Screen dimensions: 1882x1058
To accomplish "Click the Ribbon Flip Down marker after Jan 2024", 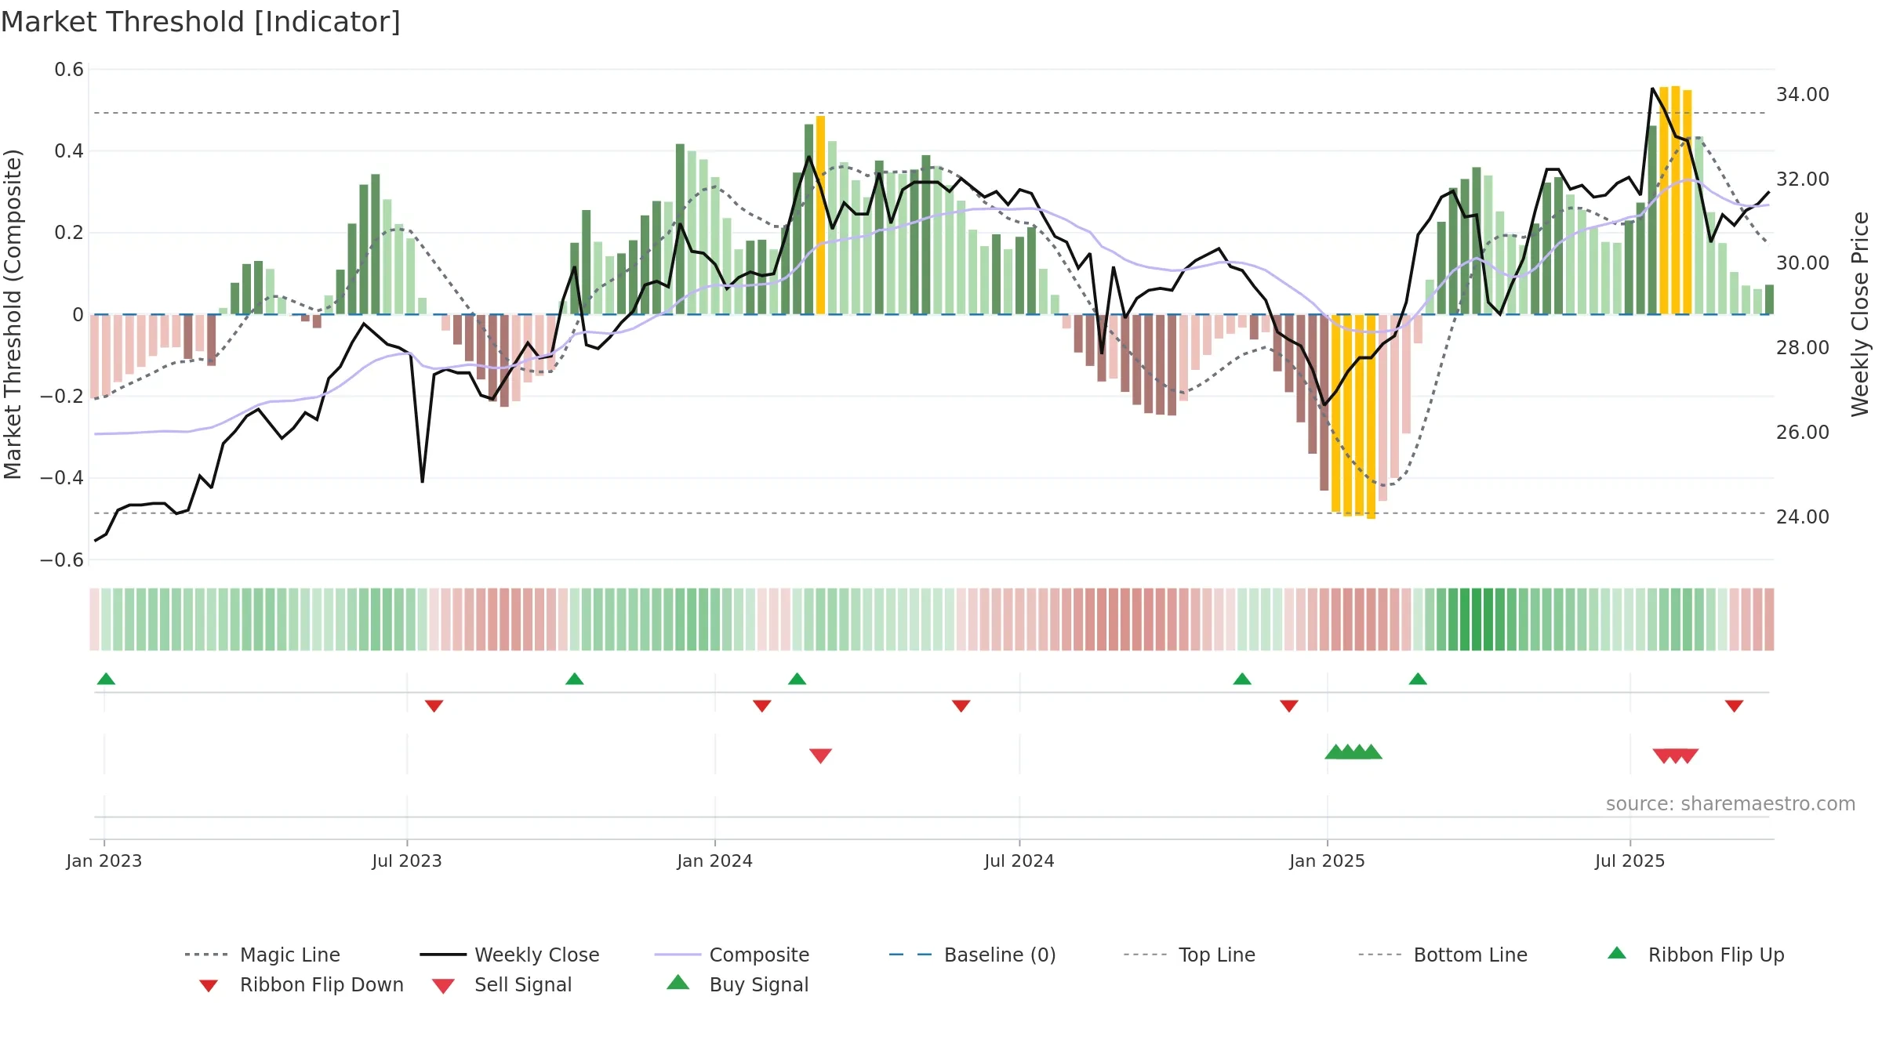I will coord(762,706).
